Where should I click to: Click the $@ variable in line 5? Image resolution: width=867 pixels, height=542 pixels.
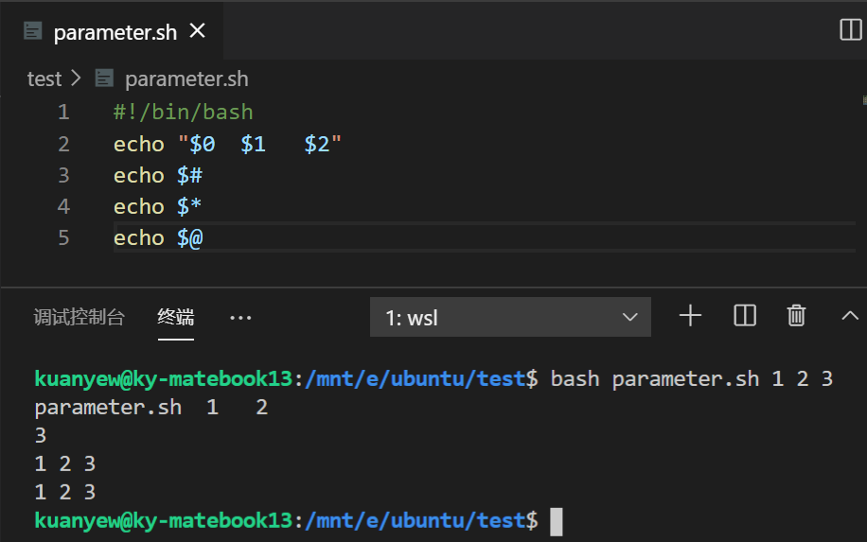189,238
